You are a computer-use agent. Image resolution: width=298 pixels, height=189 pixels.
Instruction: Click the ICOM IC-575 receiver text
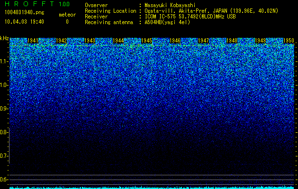[190, 17]
